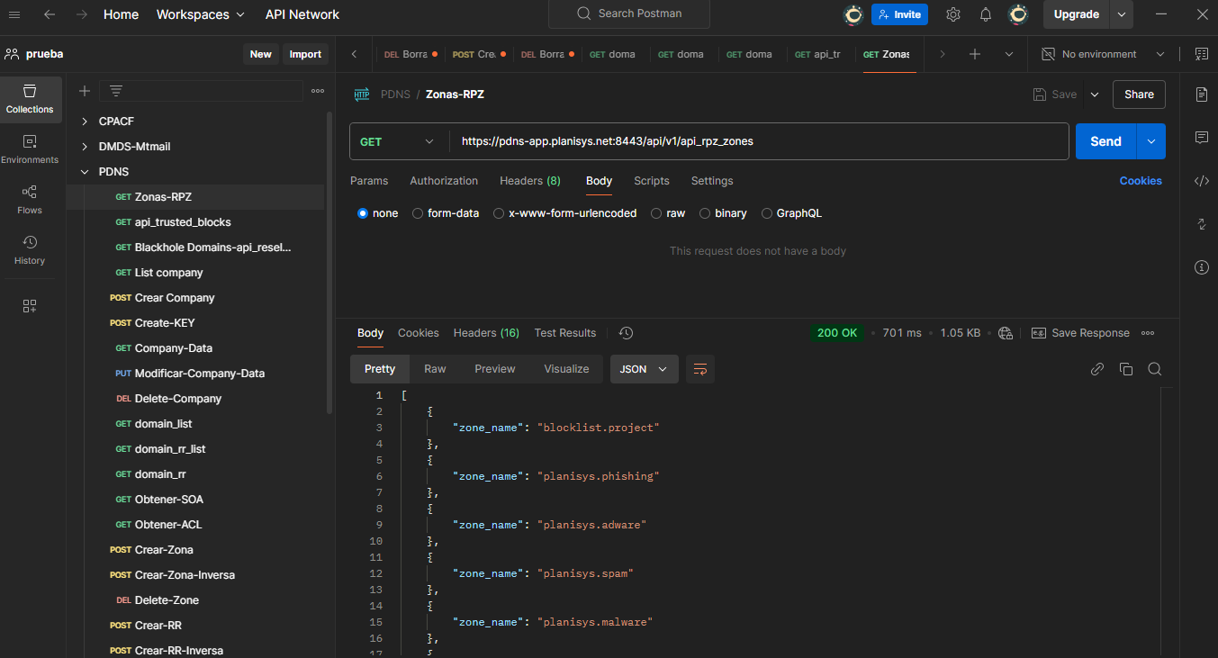The height and width of the screenshot is (658, 1218).
Task: Switch to the response Cookies tab
Action: coord(419,333)
